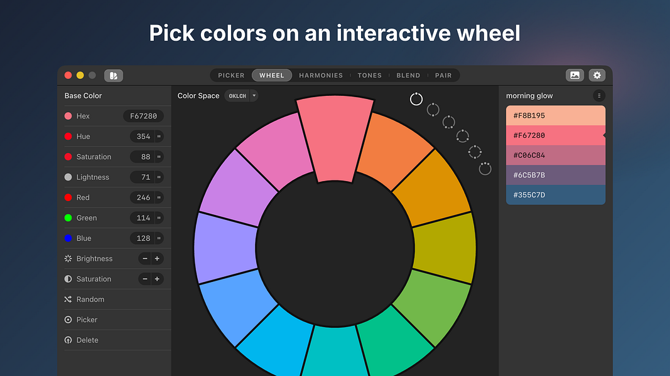Switch to the BLEND tab
Screen dimensions: 670x376
tap(409, 75)
